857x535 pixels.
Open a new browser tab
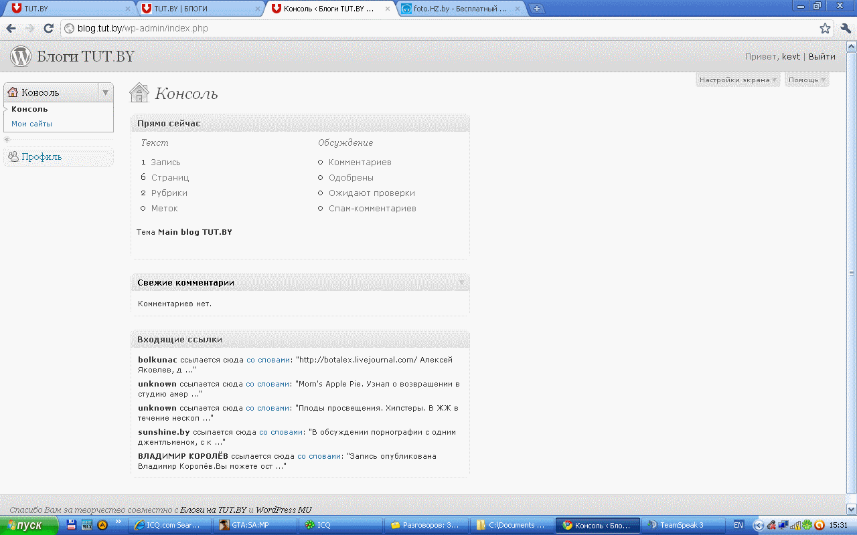click(x=537, y=9)
